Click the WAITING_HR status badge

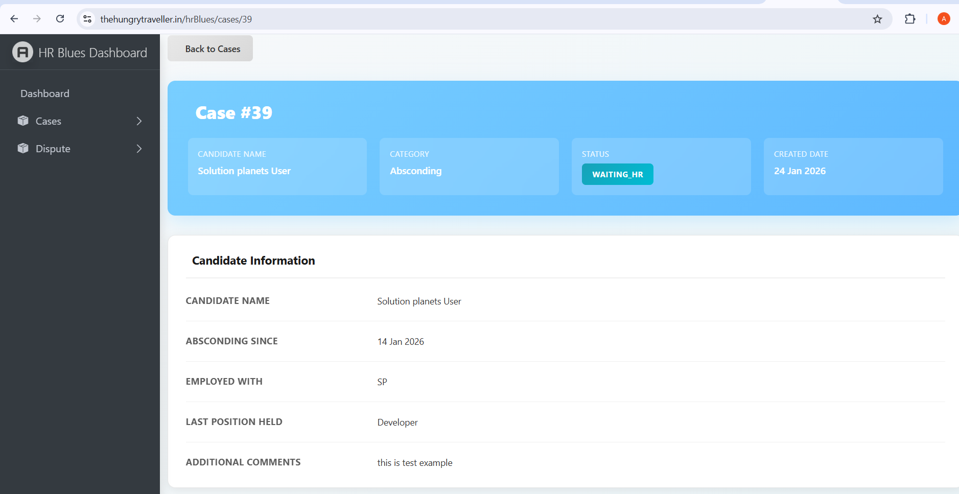[x=617, y=174]
